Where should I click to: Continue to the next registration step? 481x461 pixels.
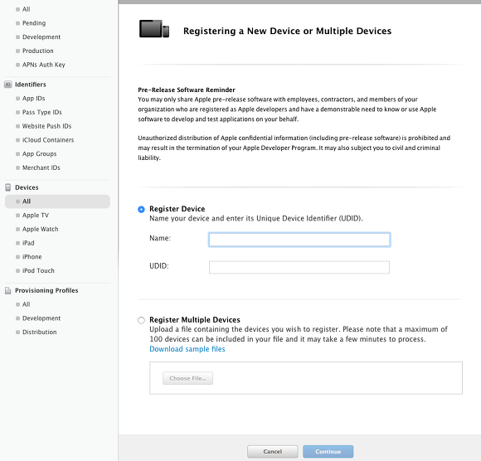328,452
